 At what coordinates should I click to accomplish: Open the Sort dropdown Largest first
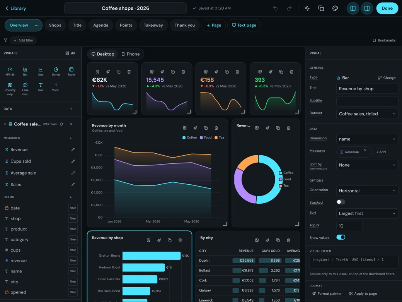pos(367,213)
